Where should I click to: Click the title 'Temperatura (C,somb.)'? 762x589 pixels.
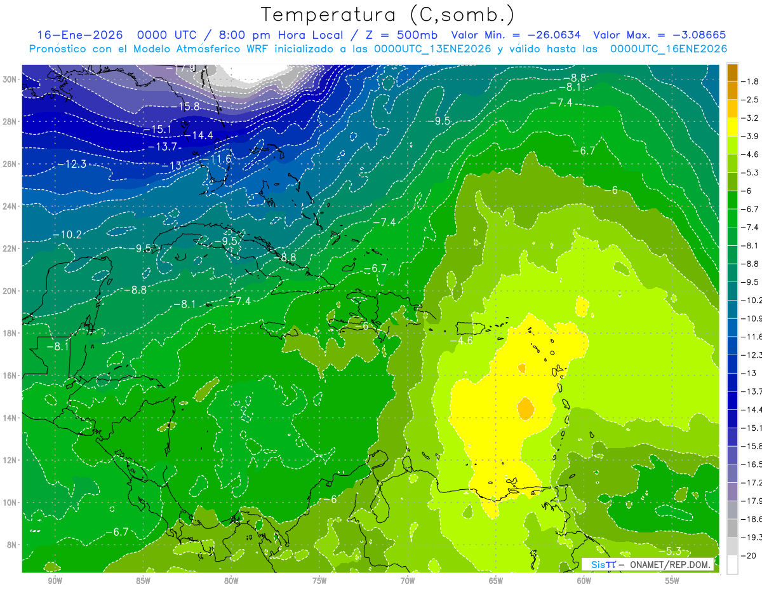point(387,15)
